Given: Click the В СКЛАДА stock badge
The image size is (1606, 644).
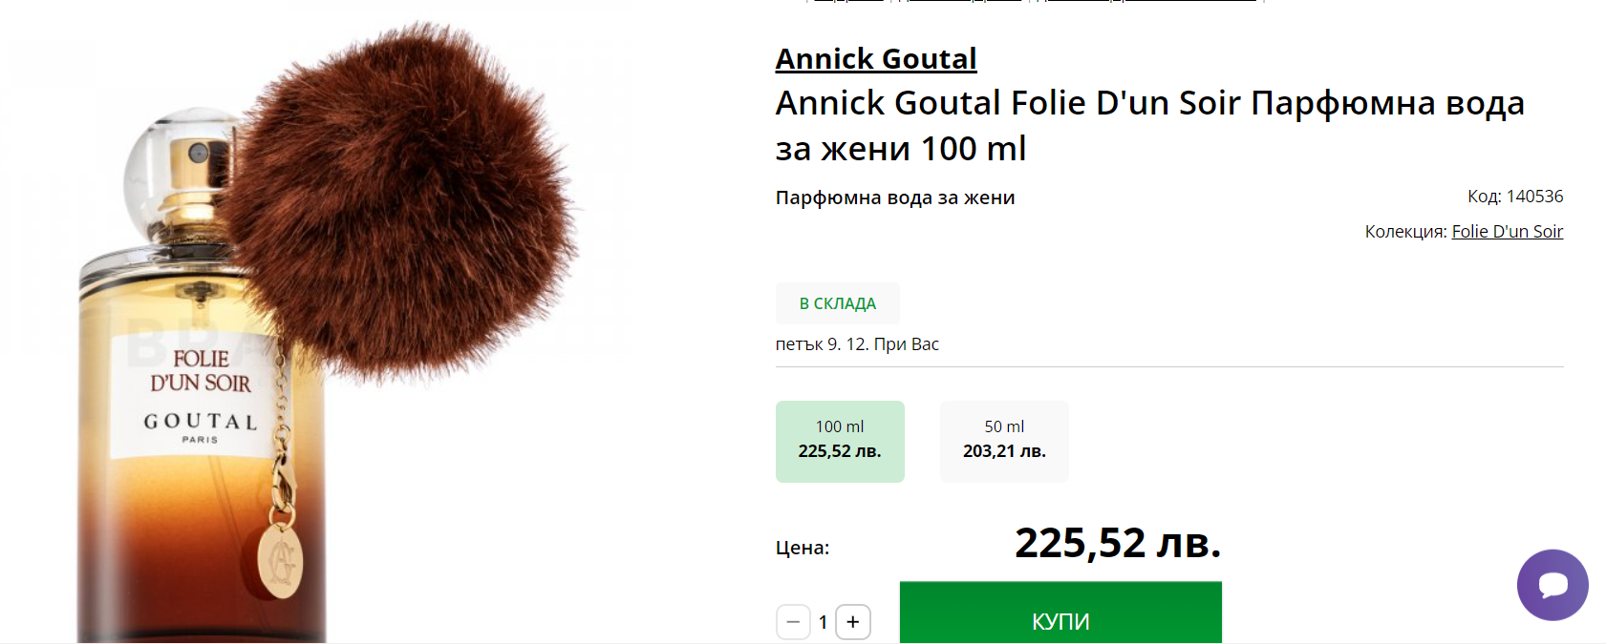Looking at the screenshot, I should pos(838,303).
